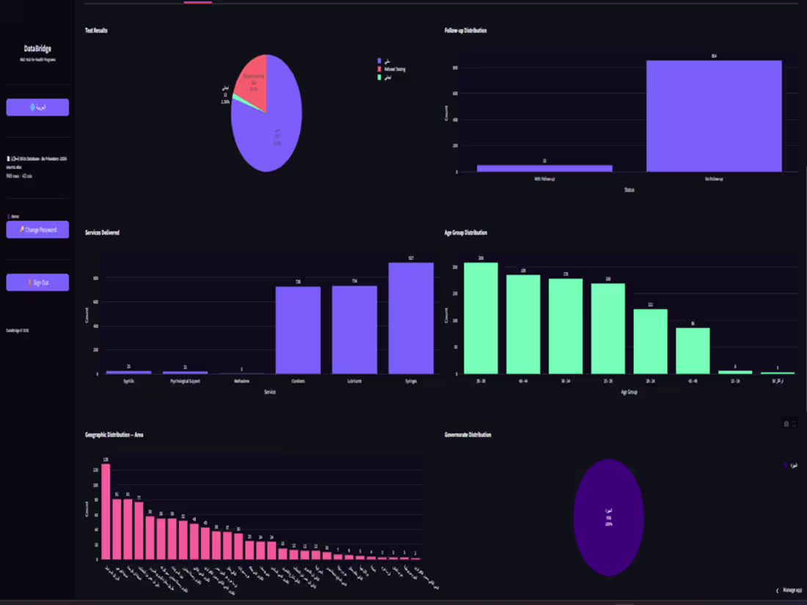The image size is (807, 605).
Task: Click the Status axis title
Action: click(629, 190)
